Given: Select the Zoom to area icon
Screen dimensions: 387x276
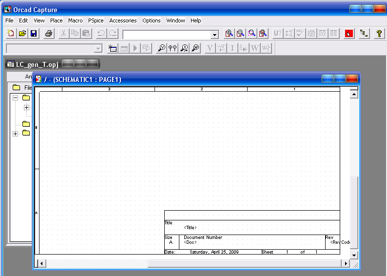Looking at the screenshot, I should click(x=252, y=33).
